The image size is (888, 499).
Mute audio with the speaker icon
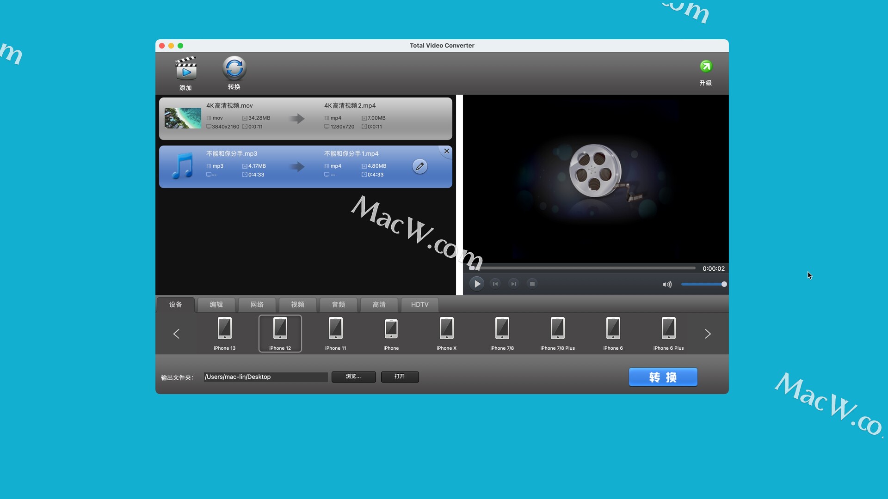(x=667, y=285)
